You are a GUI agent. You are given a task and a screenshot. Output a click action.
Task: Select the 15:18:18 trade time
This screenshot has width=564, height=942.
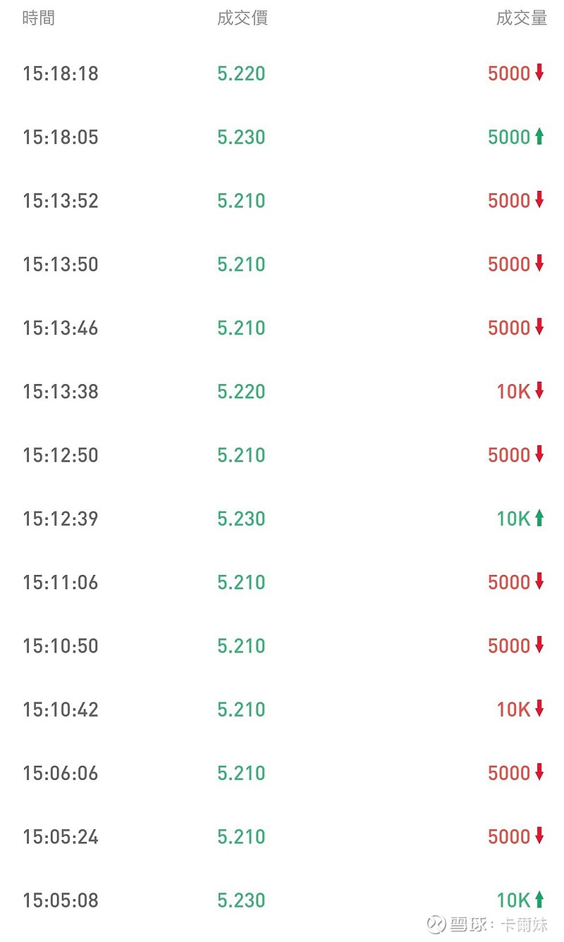pos(61,73)
